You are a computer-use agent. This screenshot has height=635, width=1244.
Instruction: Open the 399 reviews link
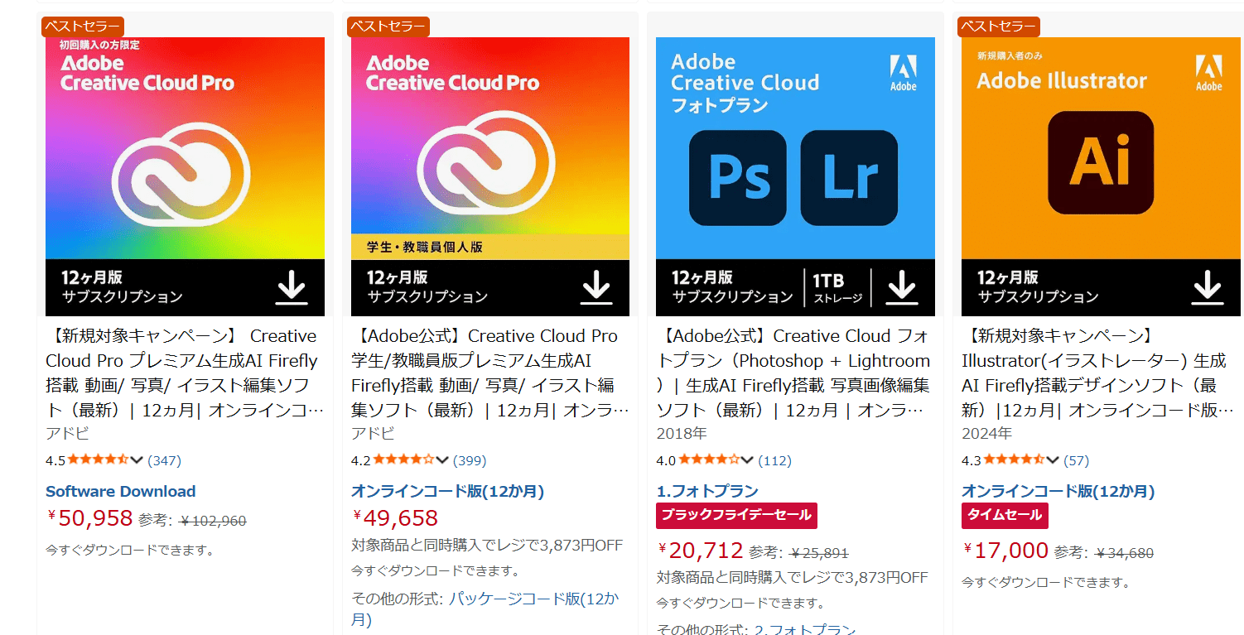470,460
